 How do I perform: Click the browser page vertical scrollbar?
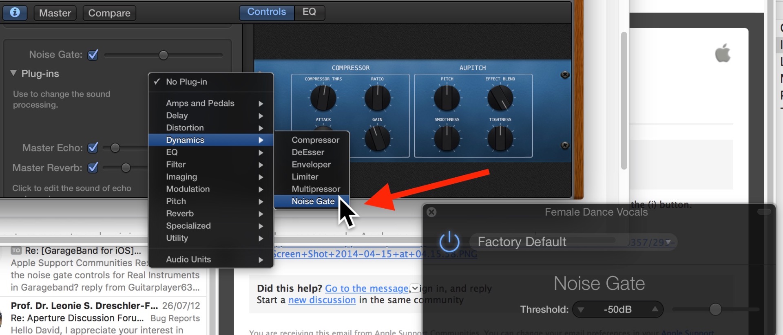pos(624,101)
